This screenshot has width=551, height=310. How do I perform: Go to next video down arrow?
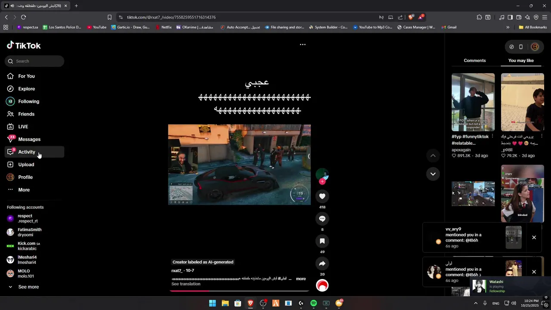[x=433, y=174]
